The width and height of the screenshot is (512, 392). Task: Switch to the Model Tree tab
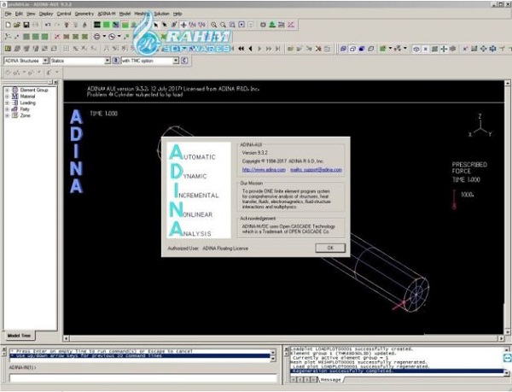click(19, 336)
